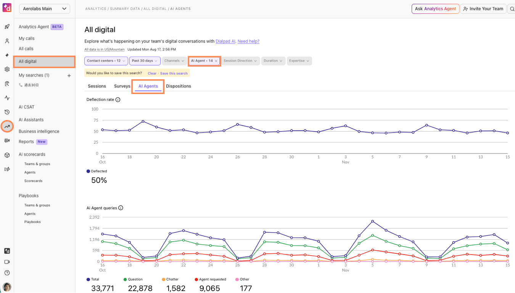Click the dark Dialpad app icon near bottom
Viewport: 515px width, 293px height.
click(7, 251)
